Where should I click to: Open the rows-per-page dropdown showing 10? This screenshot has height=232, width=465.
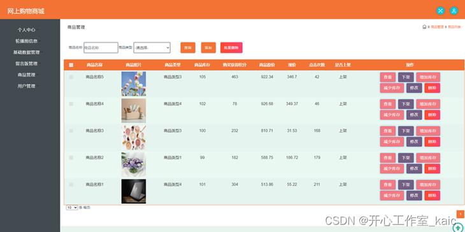[72, 208]
